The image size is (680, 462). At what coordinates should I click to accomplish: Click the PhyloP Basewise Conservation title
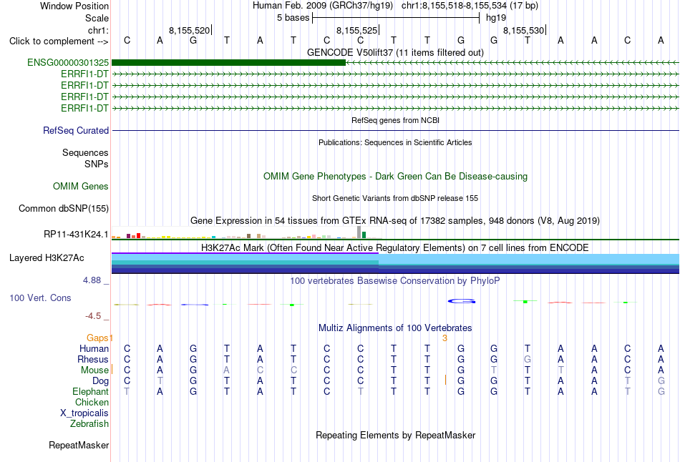point(395,281)
